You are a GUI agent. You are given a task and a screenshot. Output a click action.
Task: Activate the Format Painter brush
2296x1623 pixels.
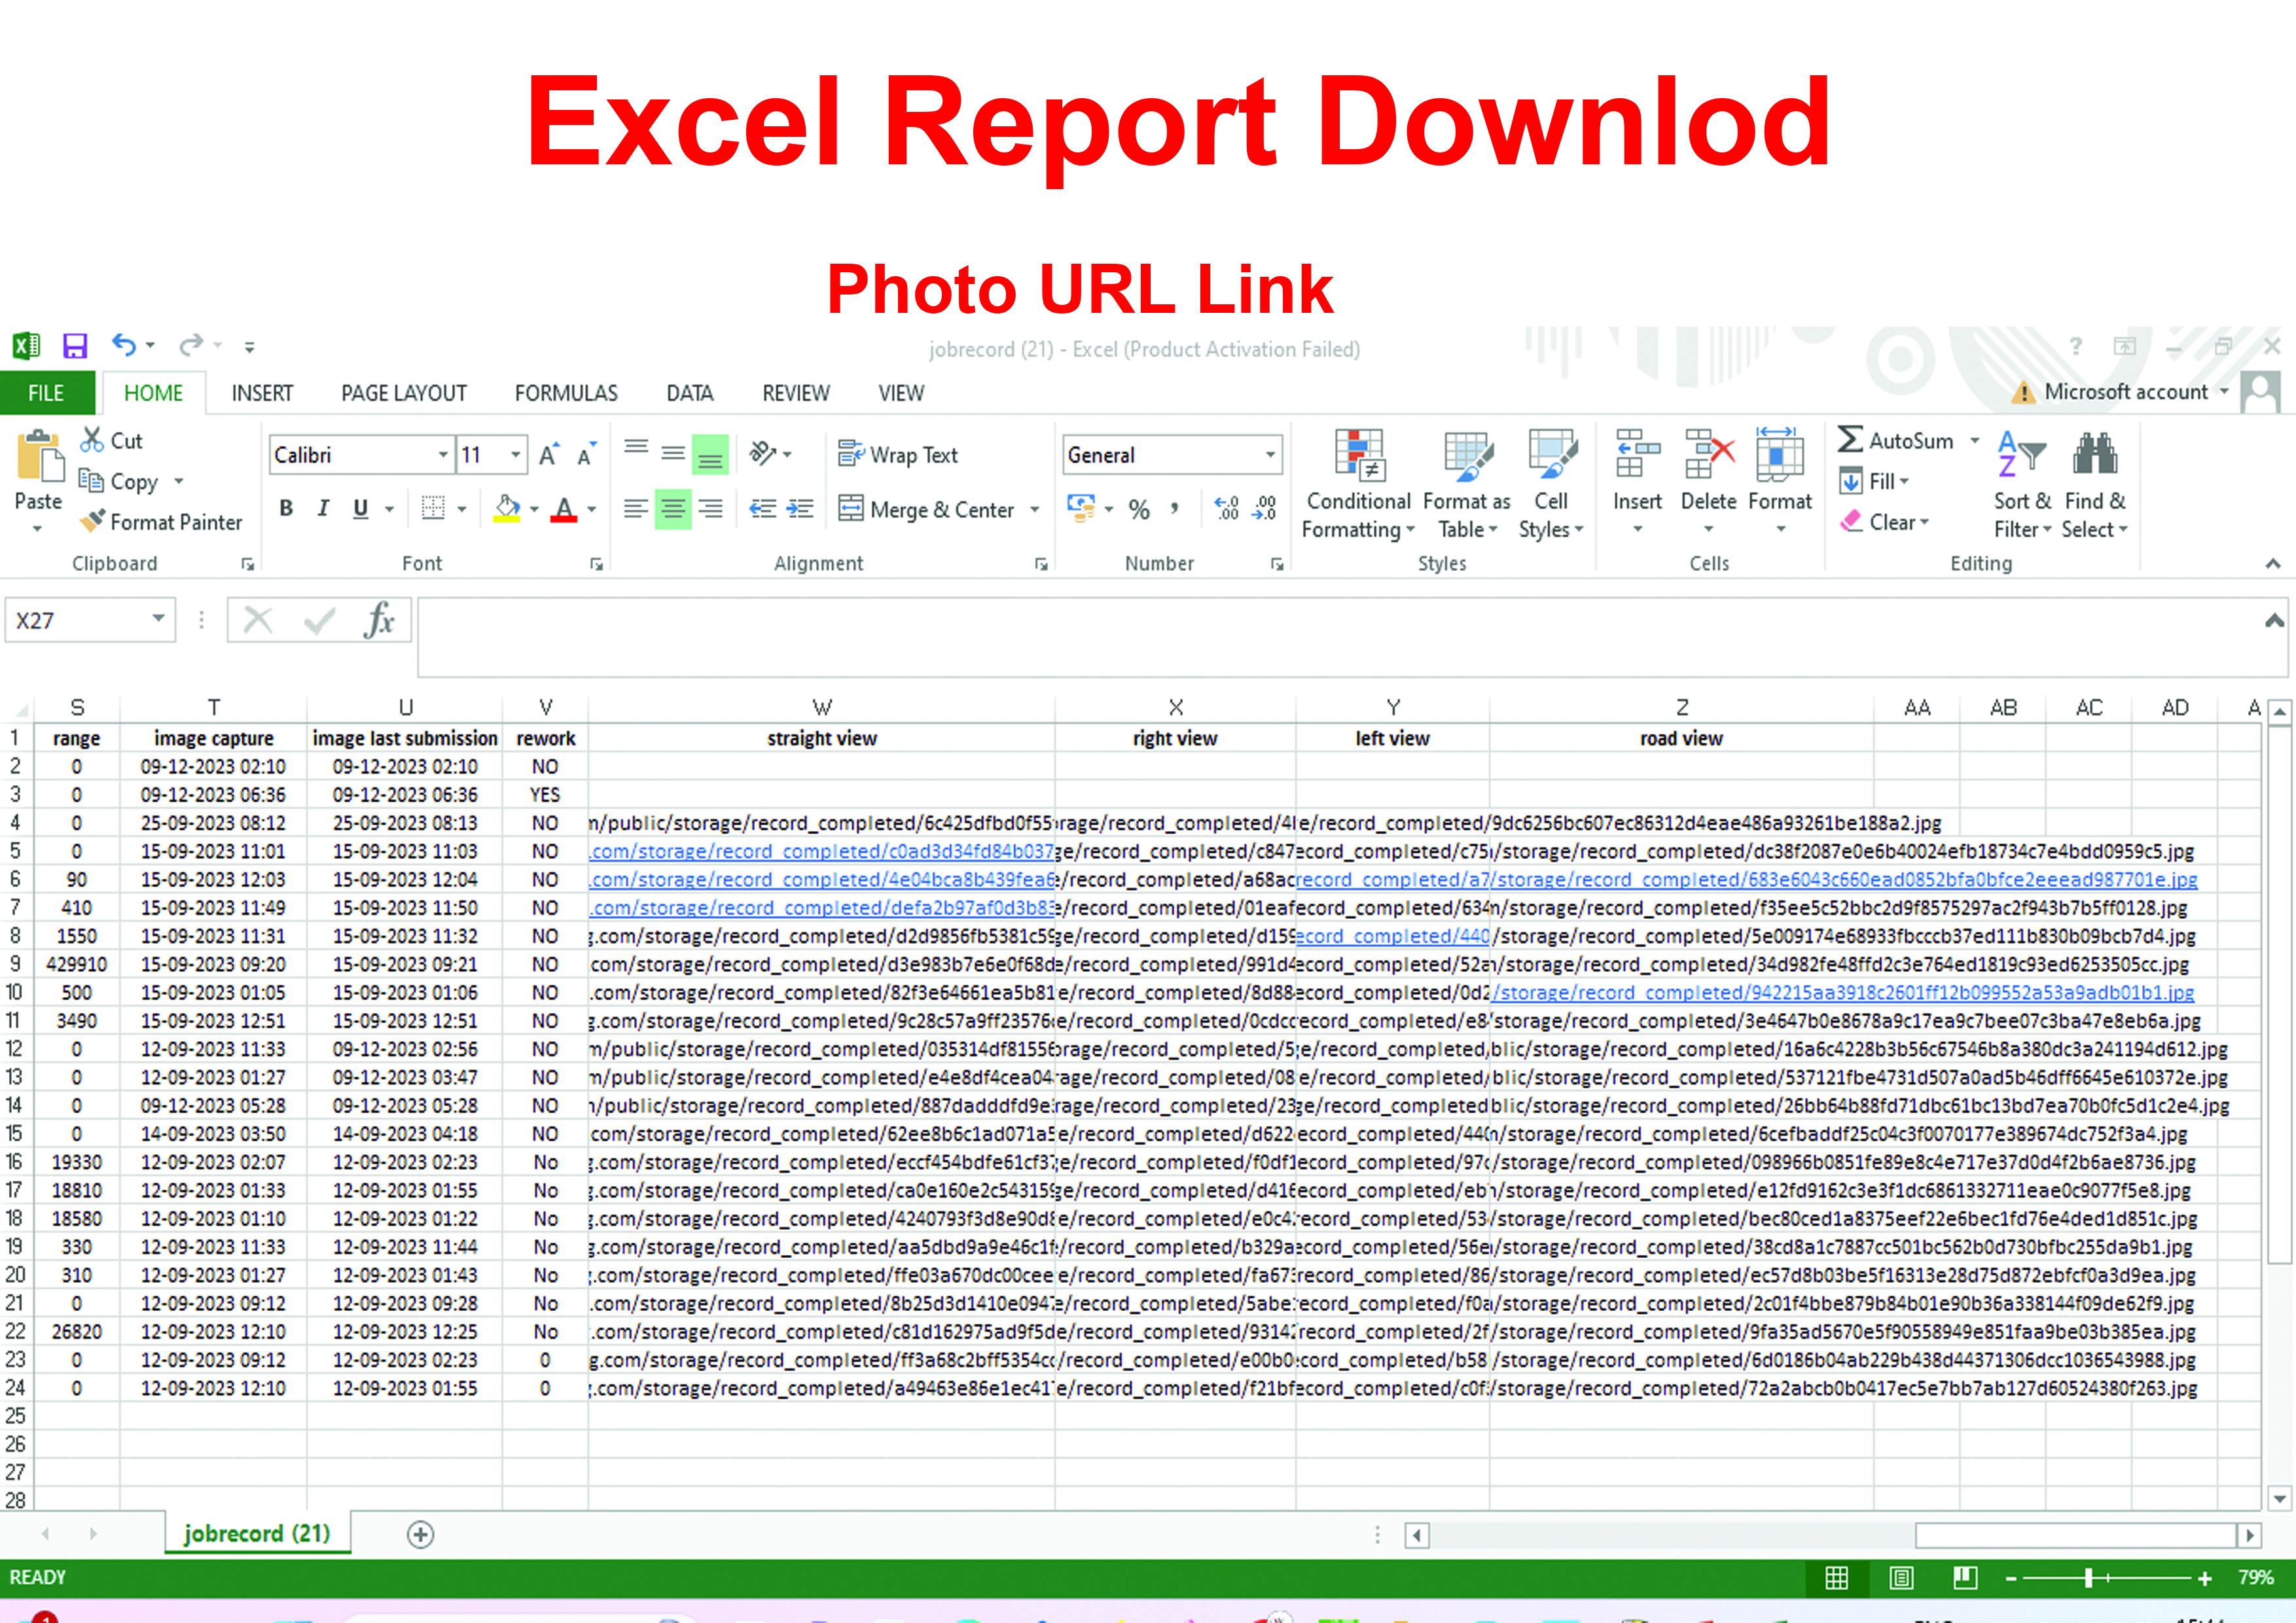(x=161, y=521)
